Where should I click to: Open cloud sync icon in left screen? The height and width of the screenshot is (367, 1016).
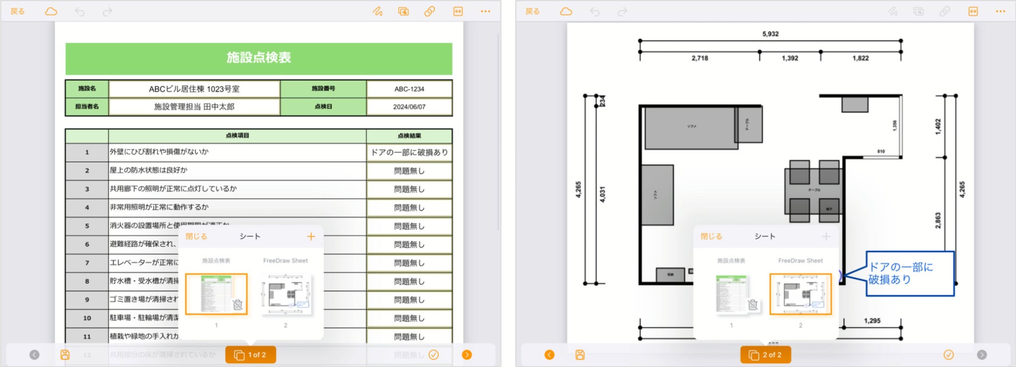coord(51,11)
